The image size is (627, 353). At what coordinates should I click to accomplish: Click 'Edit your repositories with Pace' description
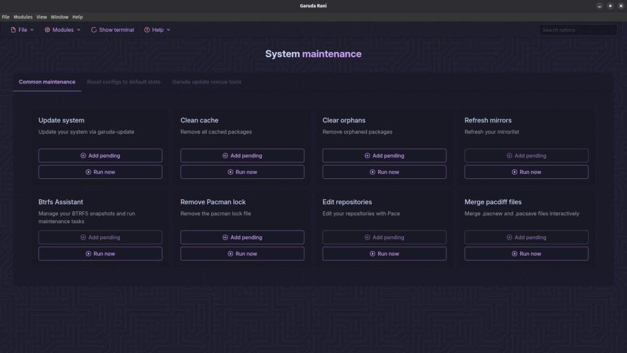[x=361, y=214]
